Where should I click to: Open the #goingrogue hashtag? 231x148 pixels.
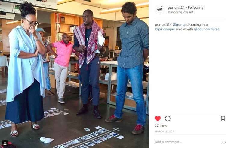(x=165, y=29)
